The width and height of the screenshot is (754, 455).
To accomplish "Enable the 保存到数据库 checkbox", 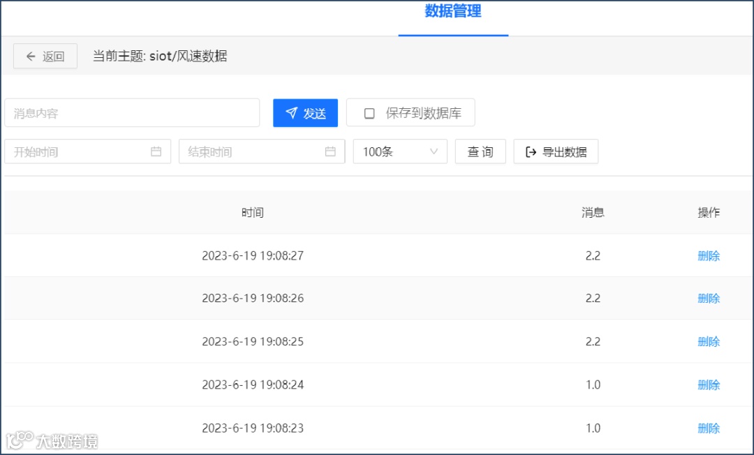I will click(369, 113).
